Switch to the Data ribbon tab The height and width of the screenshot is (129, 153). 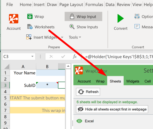110,4
